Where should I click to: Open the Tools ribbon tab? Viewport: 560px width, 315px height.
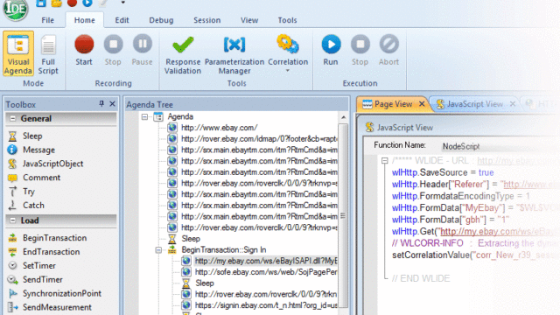tap(287, 20)
